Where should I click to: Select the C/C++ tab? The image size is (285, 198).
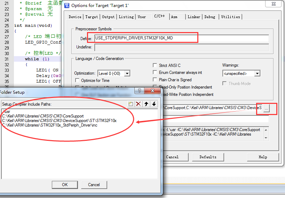(x=160, y=16)
